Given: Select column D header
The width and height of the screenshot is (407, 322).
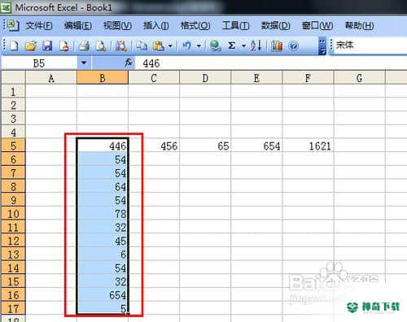Looking at the screenshot, I should pyautogui.click(x=205, y=78).
